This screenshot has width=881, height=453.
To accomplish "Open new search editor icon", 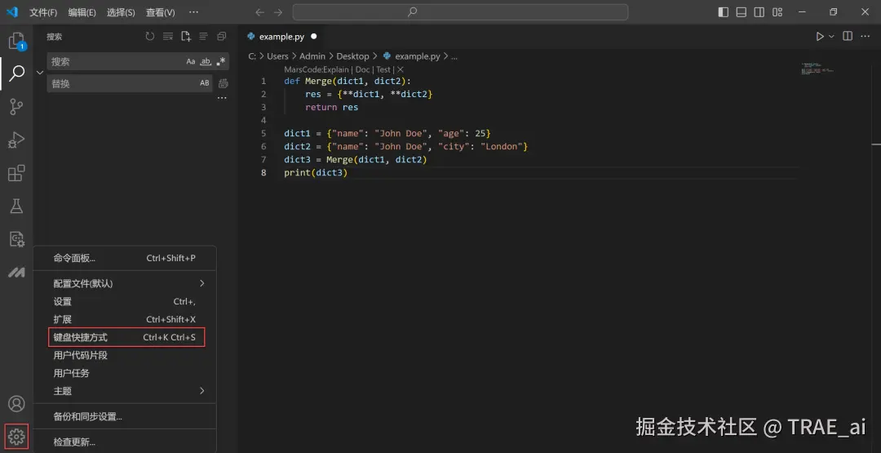I will point(186,37).
